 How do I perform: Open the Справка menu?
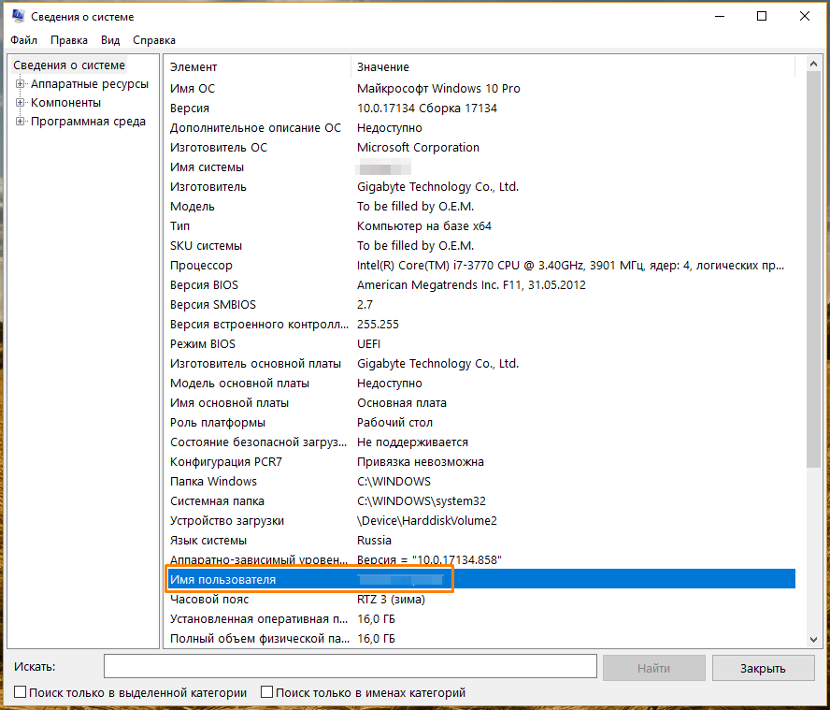click(x=154, y=40)
